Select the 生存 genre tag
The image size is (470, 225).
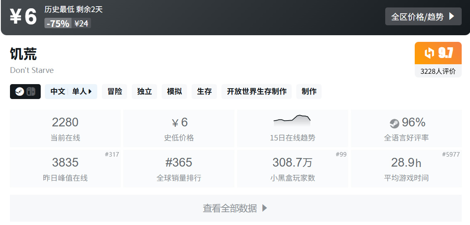point(204,92)
